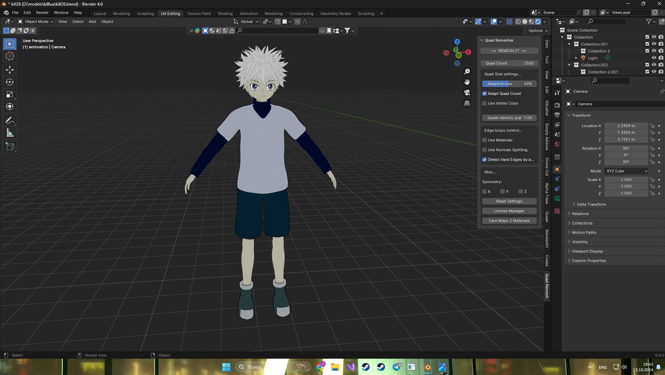Screen dimensions: 665x375
Task: Click the pan view hand icon
Action: [467, 82]
